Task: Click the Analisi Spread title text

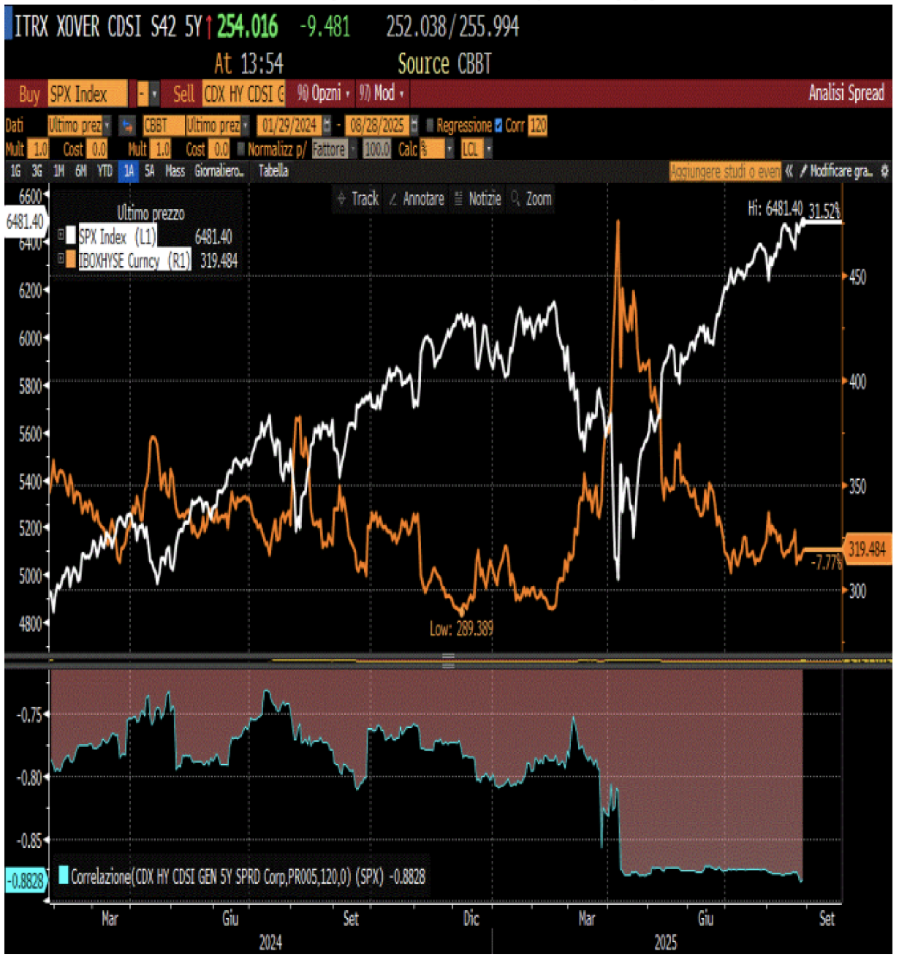Action: pos(846,93)
